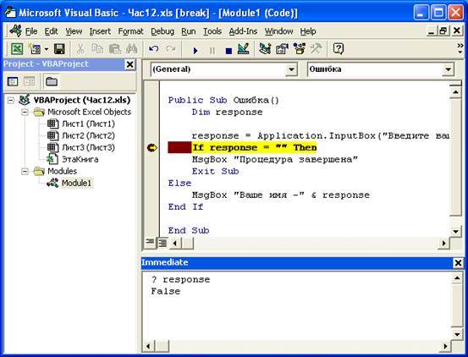Open the Tools menu
The image size is (468, 357).
coord(212,31)
